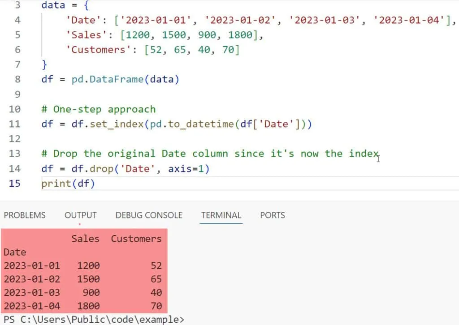Select the TERMINAL panel tab
This screenshot has width=459, height=325.
click(221, 215)
